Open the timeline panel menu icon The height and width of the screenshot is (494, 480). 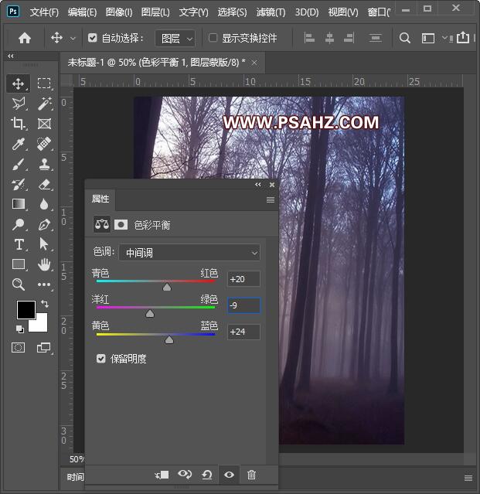click(468, 478)
